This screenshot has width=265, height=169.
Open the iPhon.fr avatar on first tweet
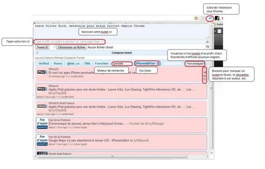click(42, 72)
